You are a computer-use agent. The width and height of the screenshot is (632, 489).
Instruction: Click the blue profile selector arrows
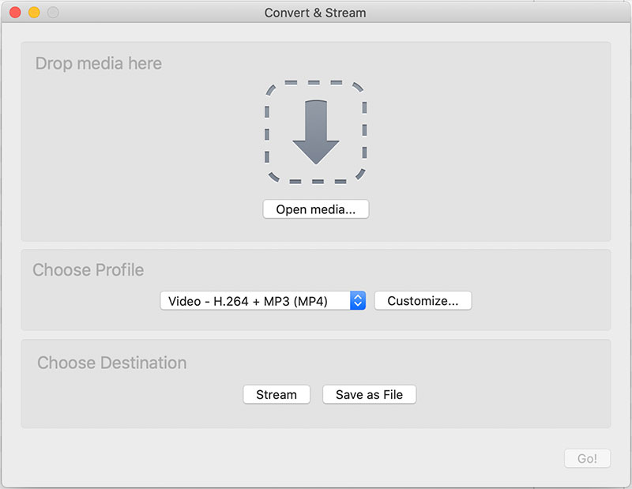click(358, 301)
